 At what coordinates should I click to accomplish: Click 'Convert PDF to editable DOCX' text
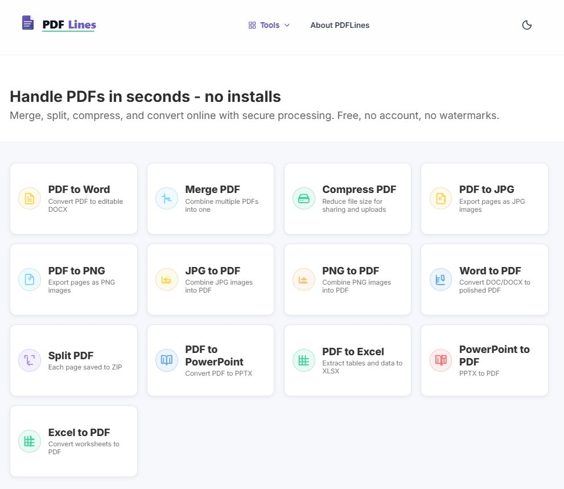pyautogui.click(x=85, y=206)
